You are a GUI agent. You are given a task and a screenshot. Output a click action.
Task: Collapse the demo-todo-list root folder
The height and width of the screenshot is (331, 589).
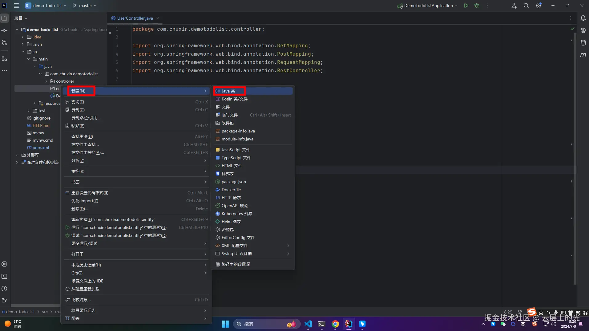click(17, 30)
